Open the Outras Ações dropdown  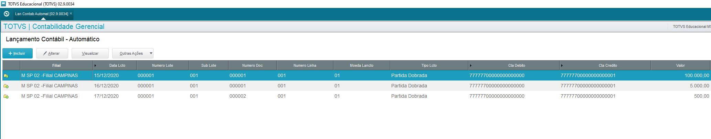(133, 53)
